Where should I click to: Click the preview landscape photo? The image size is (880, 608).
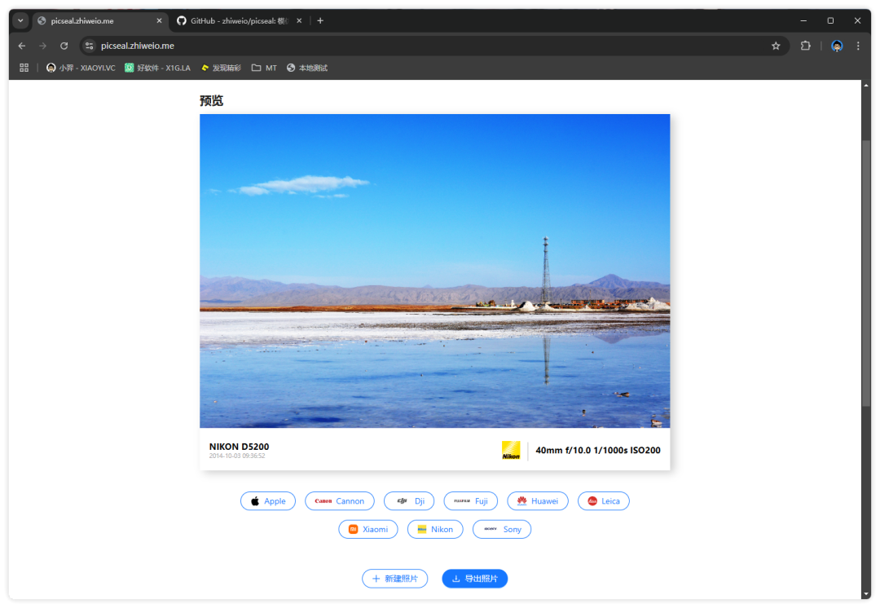(x=435, y=271)
